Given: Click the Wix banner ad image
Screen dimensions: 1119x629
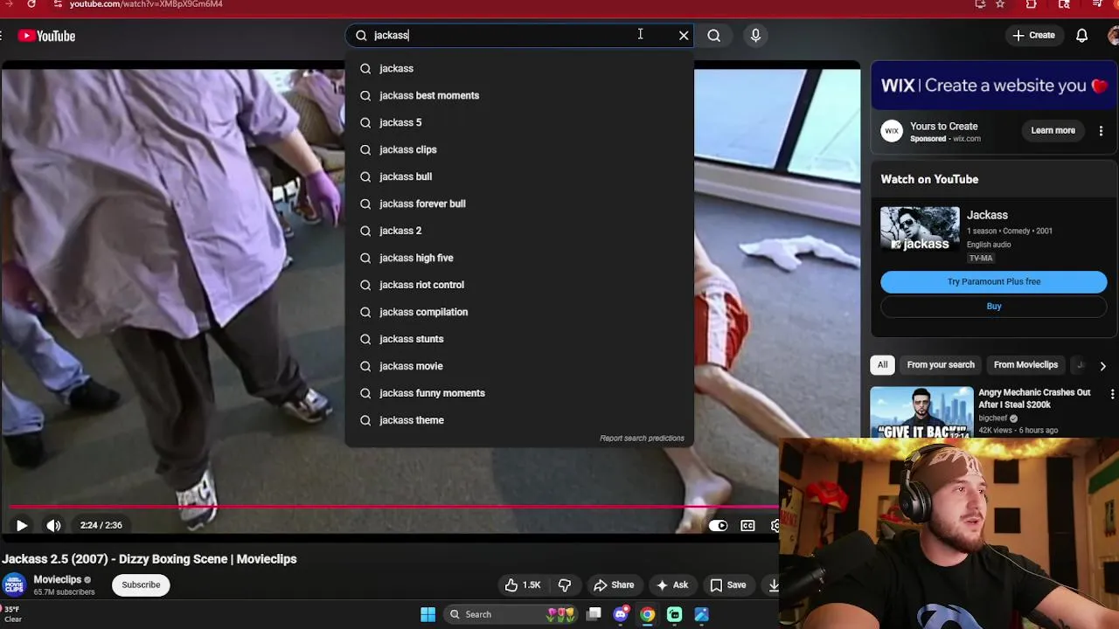Looking at the screenshot, I should click(994, 86).
